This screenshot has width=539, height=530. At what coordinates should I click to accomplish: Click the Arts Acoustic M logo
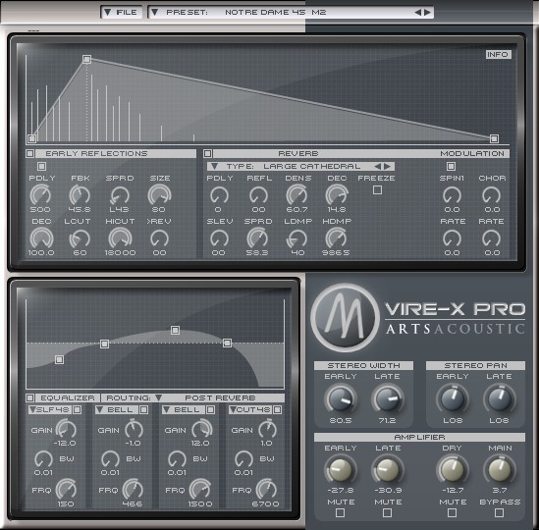point(346,318)
